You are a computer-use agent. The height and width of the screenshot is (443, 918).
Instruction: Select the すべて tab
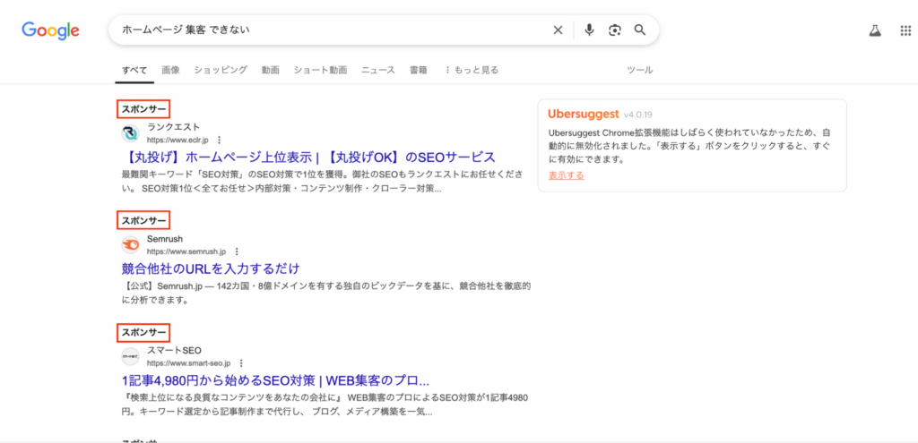click(x=134, y=70)
